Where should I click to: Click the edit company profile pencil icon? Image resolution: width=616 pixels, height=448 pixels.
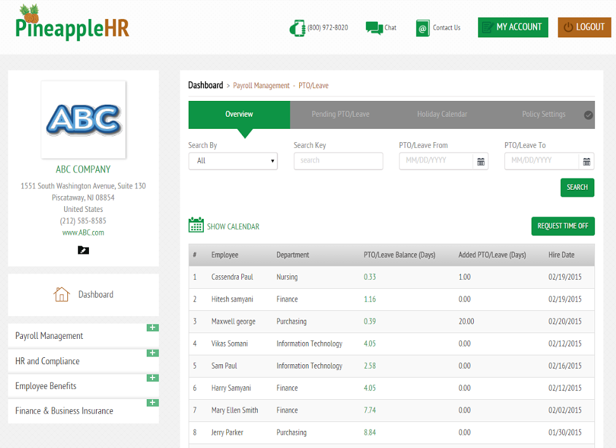coord(83,250)
